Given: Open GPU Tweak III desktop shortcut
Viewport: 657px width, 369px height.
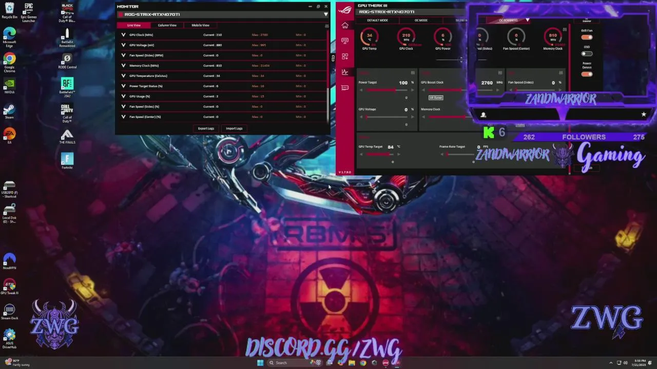Looking at the screenshot, I should point(9,286).
